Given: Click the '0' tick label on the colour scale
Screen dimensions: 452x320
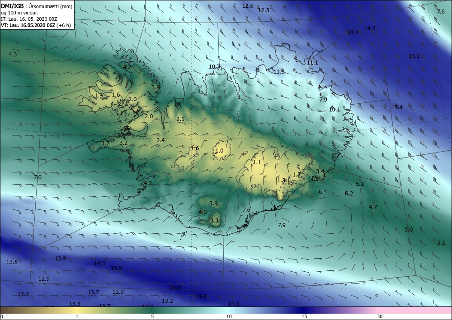Looking at the screenshot, I should point(2,316).
